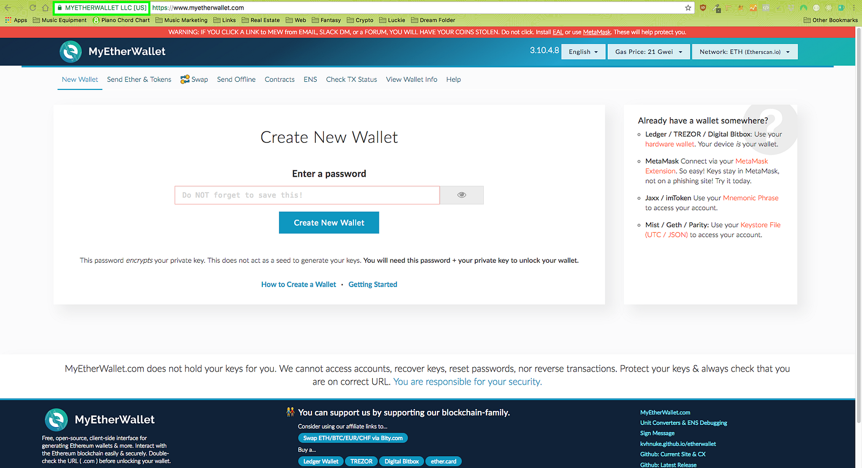Click the green padlock security icon
The width and height of the screenshot is (862, 468).
(60, 8)
